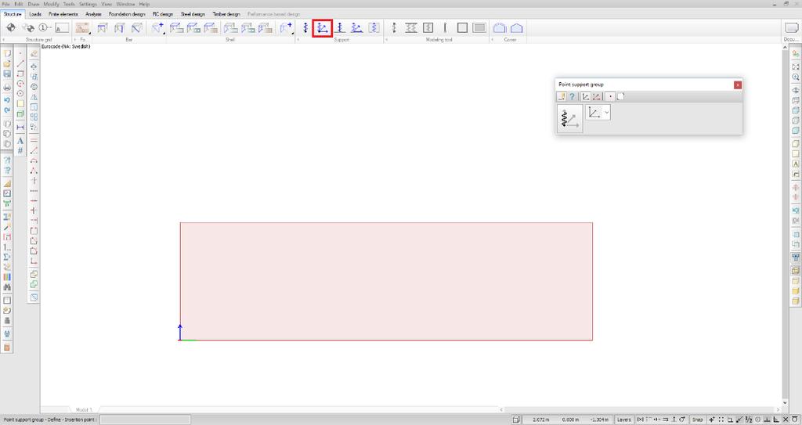Click the X coordinate 2.072 m field
The height and width of the screenshot is (425, 802).
point(541,420)
